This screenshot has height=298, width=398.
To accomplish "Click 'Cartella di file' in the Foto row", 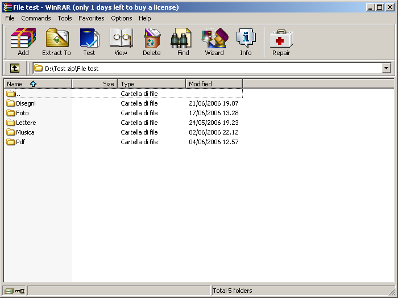I will tap(139, 113).
